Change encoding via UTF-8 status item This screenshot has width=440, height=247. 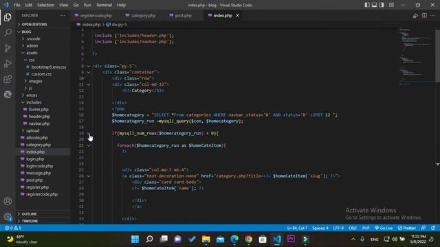(338, 228)
